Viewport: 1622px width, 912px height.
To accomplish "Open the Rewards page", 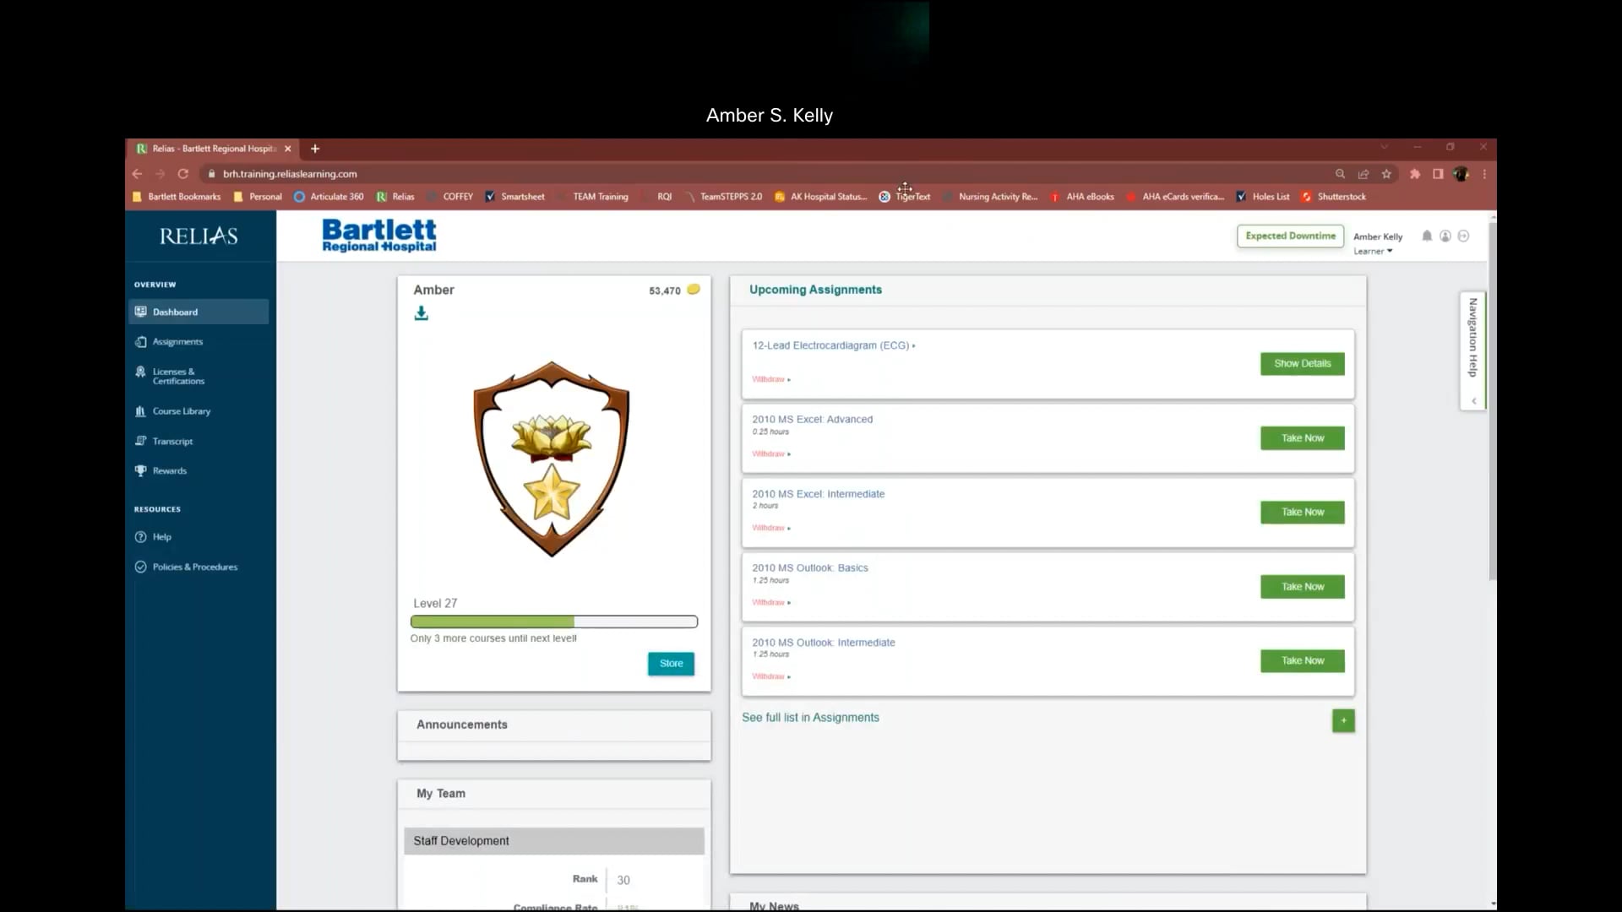I will 170,470.
